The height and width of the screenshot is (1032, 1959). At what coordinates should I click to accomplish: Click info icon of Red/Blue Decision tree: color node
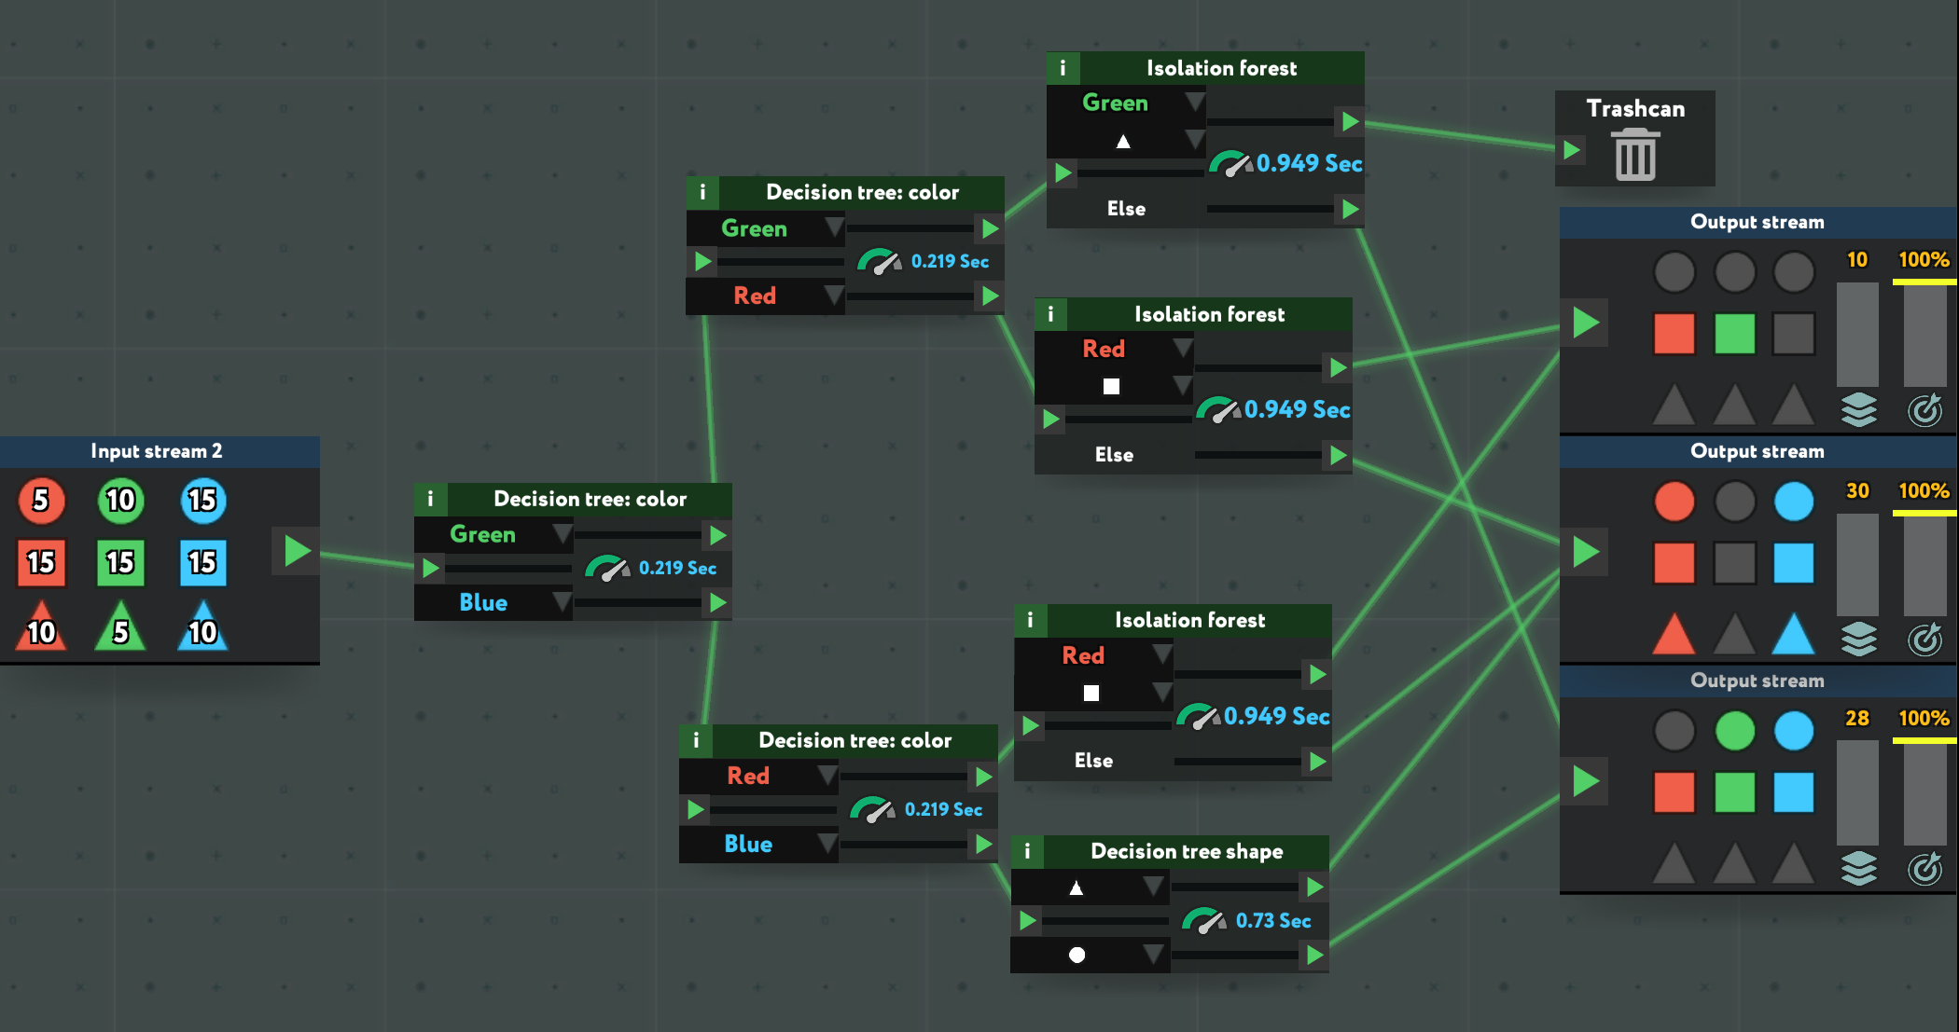[x=695, y=740]
